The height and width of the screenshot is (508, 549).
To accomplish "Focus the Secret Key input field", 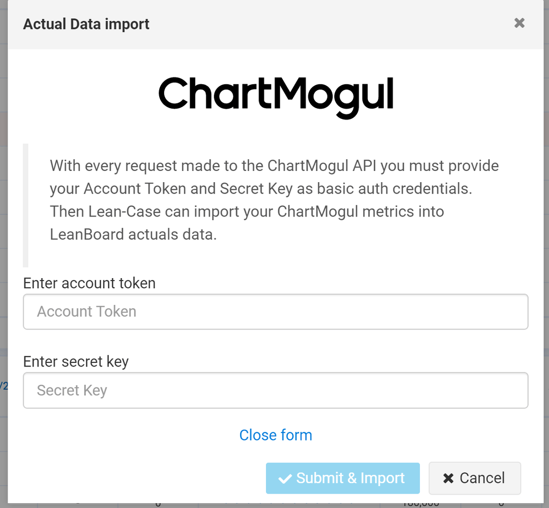I will click(276, 390).
